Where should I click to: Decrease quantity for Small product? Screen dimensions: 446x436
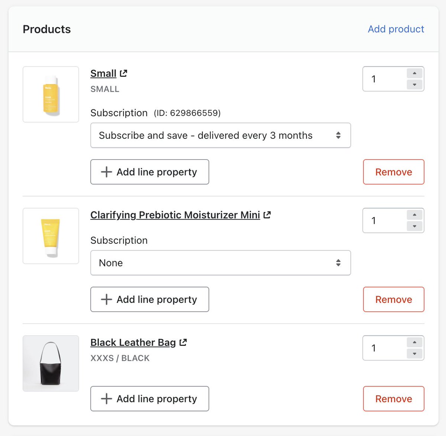click(x=414, y=85)
